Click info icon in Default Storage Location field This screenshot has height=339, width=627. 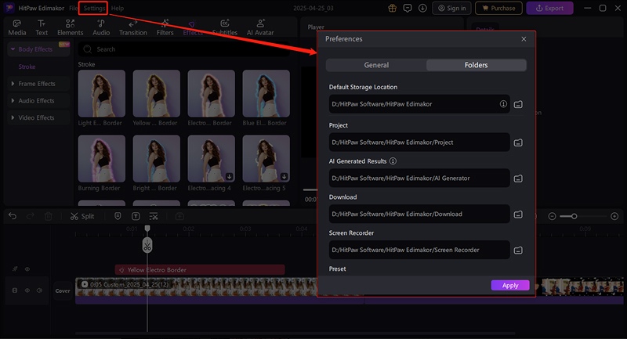point(503,104)
